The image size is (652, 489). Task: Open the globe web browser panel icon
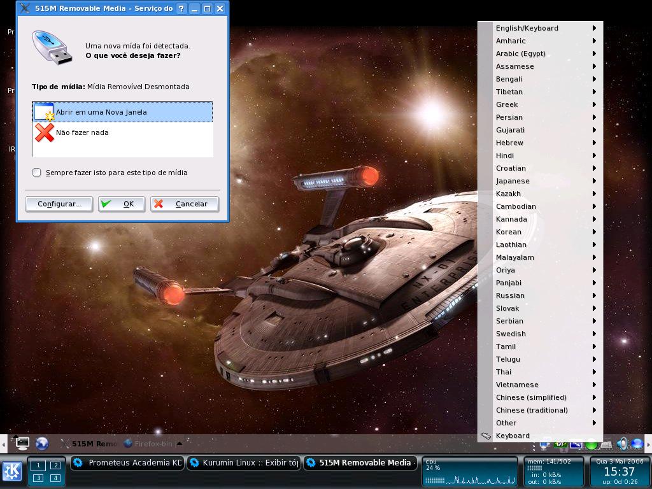click(x=42, y=444)
